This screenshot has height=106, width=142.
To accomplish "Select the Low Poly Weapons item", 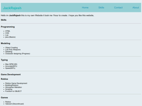I will pos(13,50).
